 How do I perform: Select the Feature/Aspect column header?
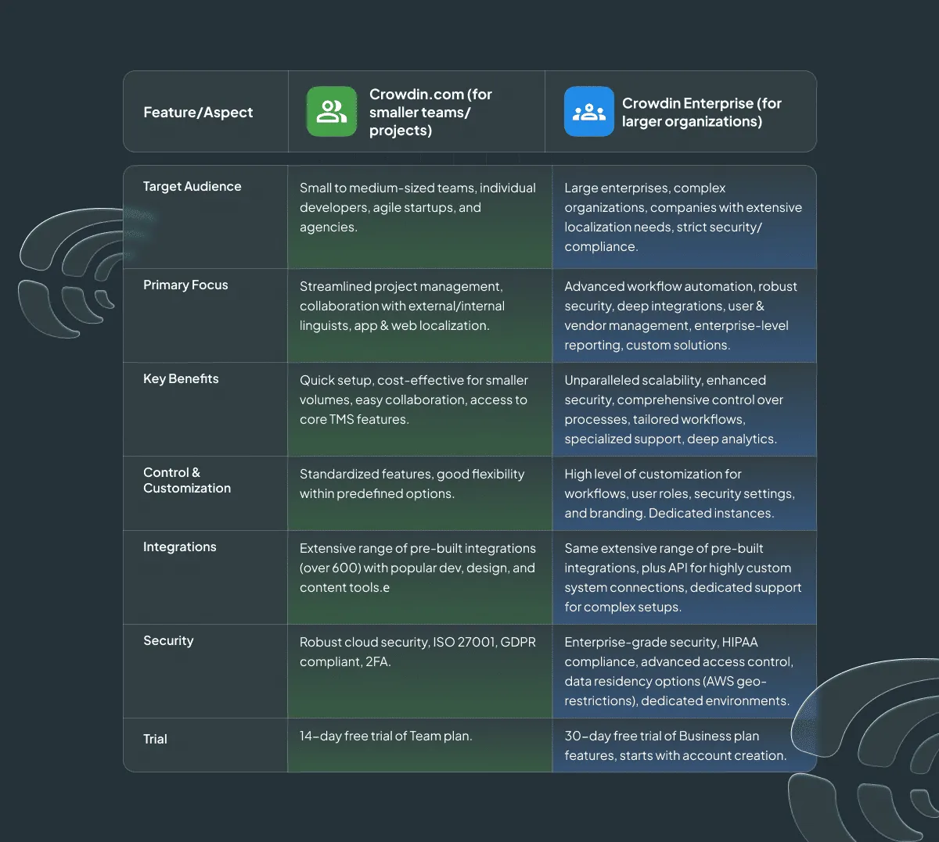(x=198, y=113)
